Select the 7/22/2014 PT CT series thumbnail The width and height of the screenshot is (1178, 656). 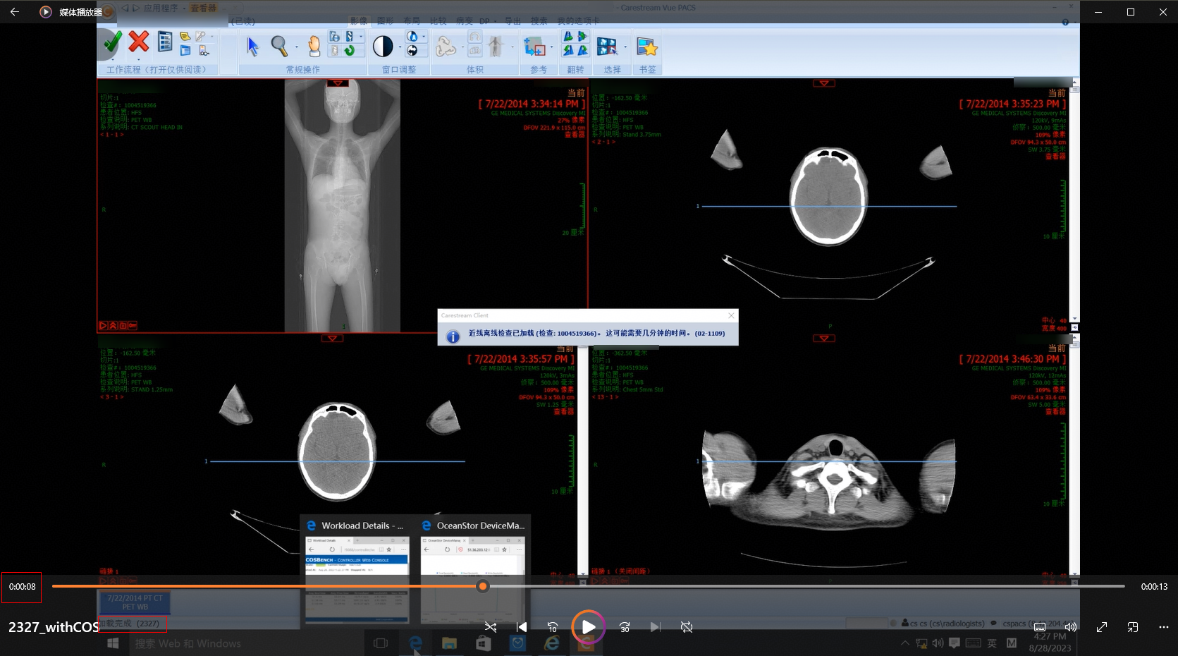[x=135, y=602]
